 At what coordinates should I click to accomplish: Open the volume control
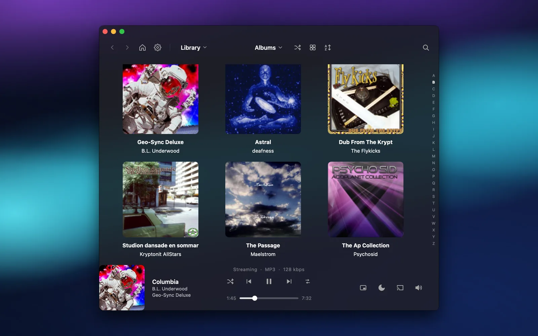[419, 288]
